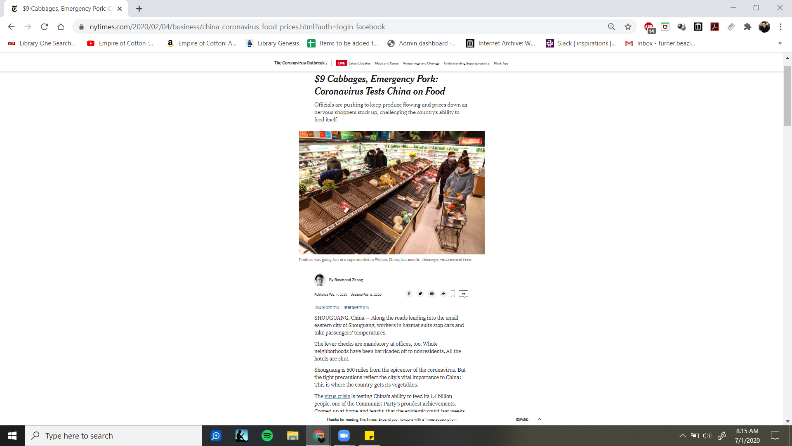Open Maps and Cases section
The image size is (792, 446).
pos(387,63)
